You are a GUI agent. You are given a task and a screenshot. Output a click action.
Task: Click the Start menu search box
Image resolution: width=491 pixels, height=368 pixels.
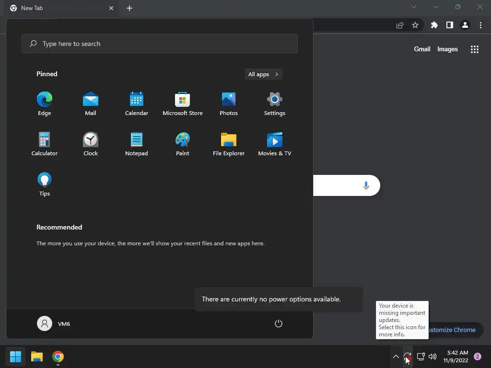pyautogui.click(x=160, y=44)
